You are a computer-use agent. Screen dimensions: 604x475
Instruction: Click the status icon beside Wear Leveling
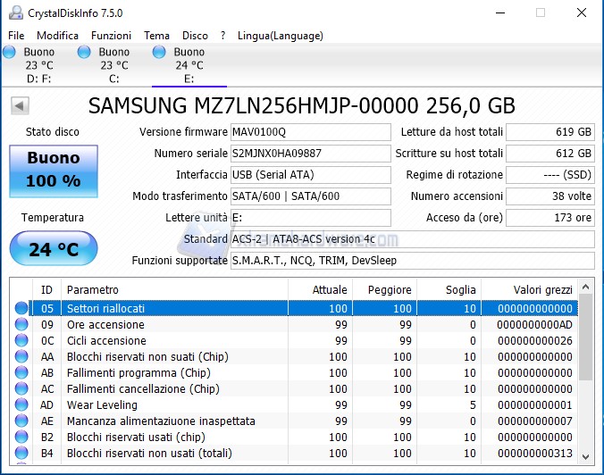pos(21,404)
